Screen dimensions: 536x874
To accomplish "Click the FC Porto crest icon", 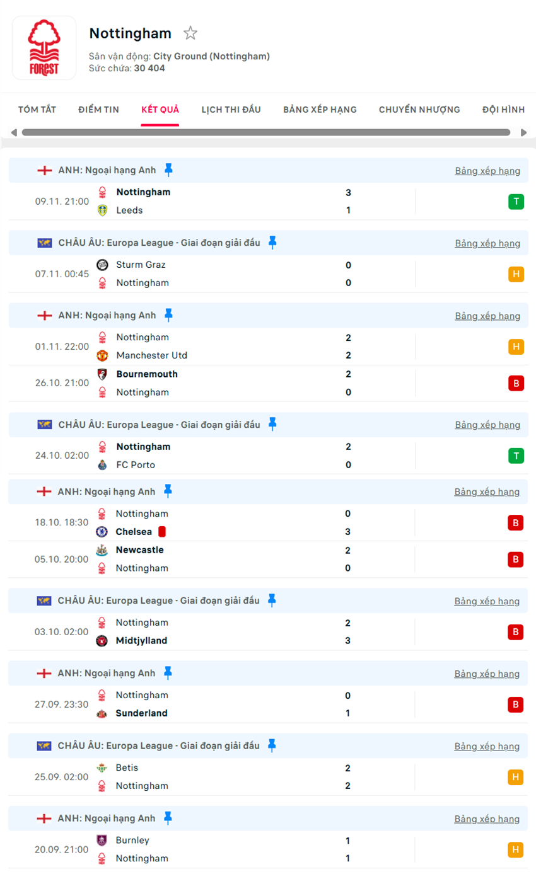I will coord(102,465).
